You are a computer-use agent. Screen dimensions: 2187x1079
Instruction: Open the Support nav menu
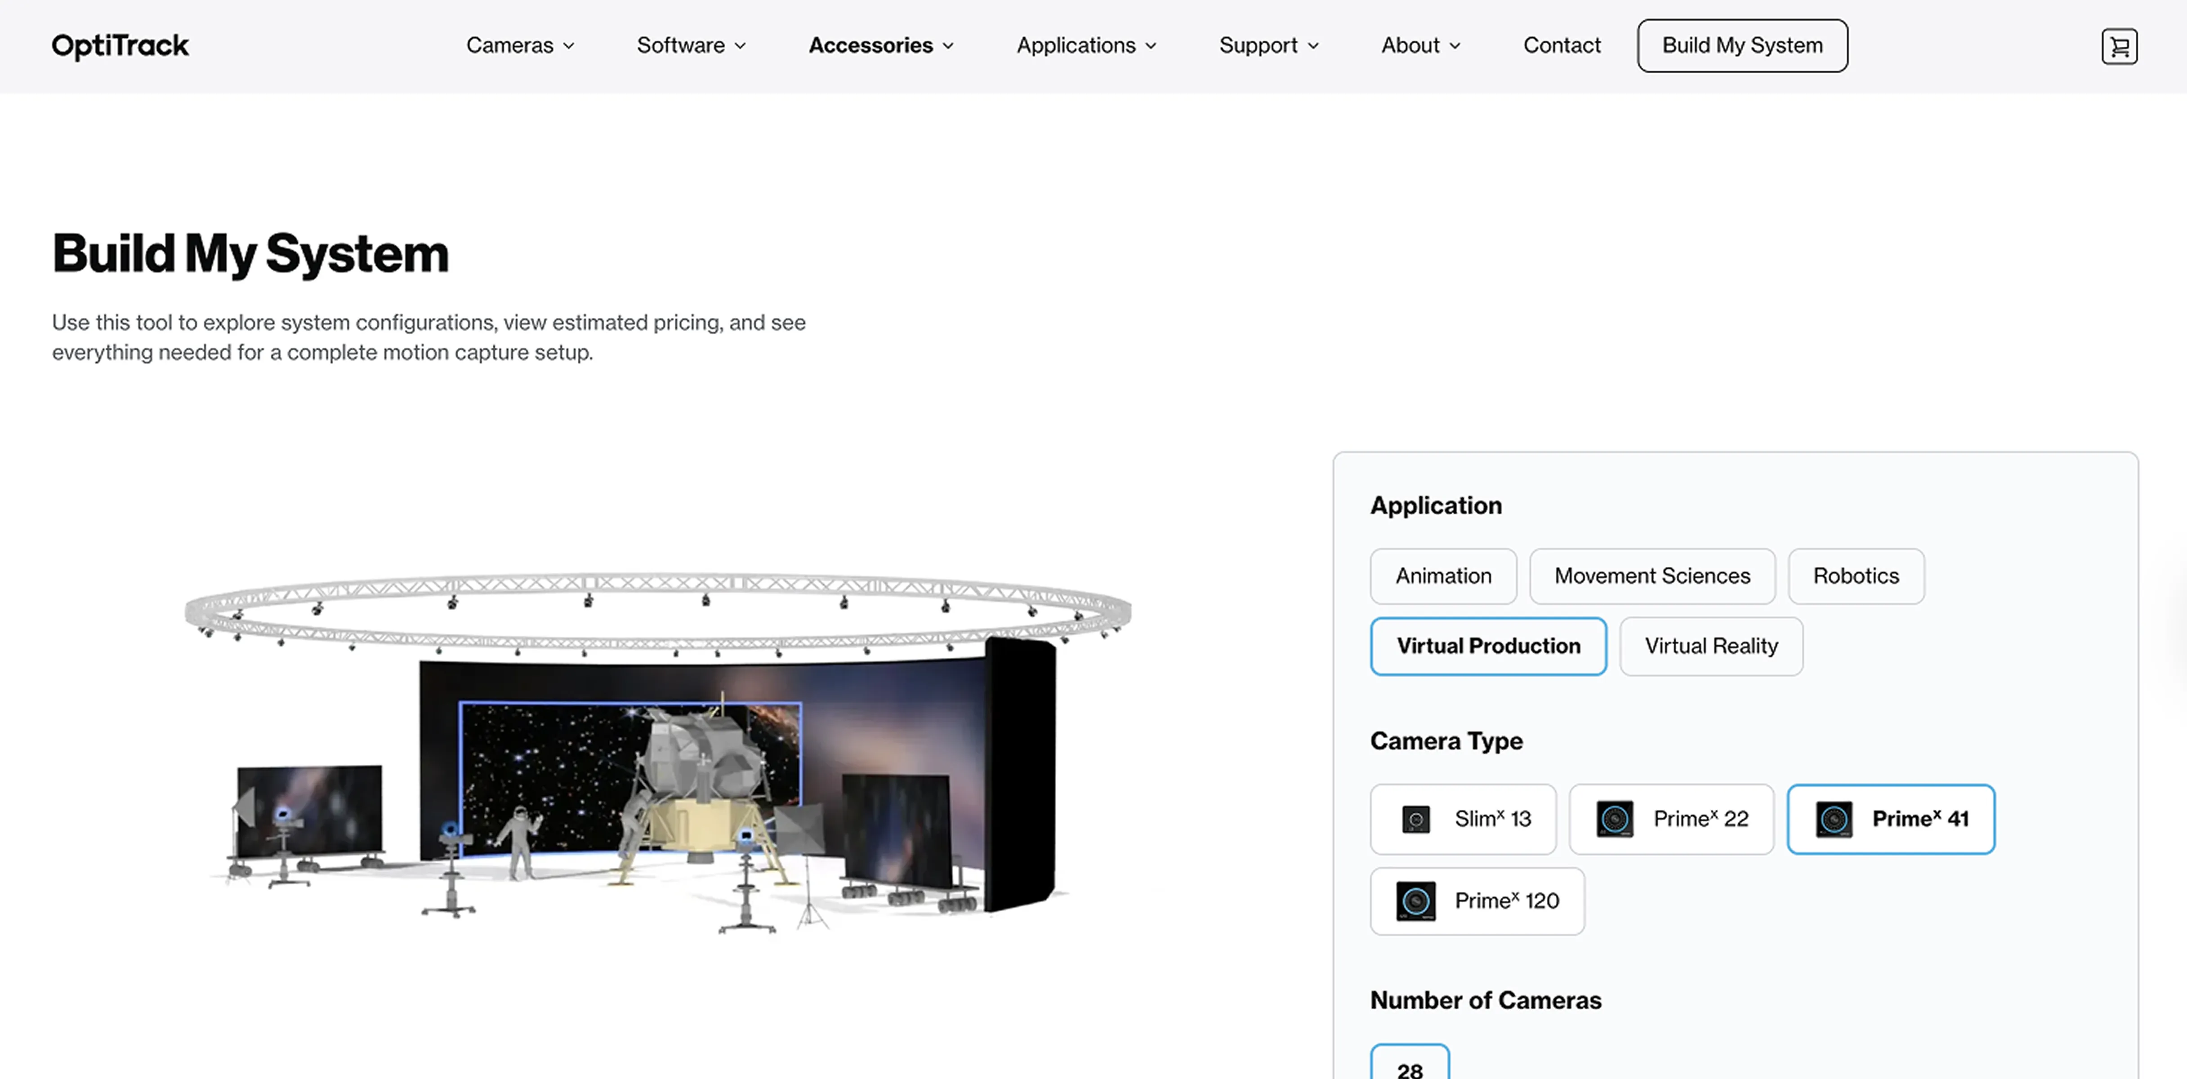(1268, 46)
